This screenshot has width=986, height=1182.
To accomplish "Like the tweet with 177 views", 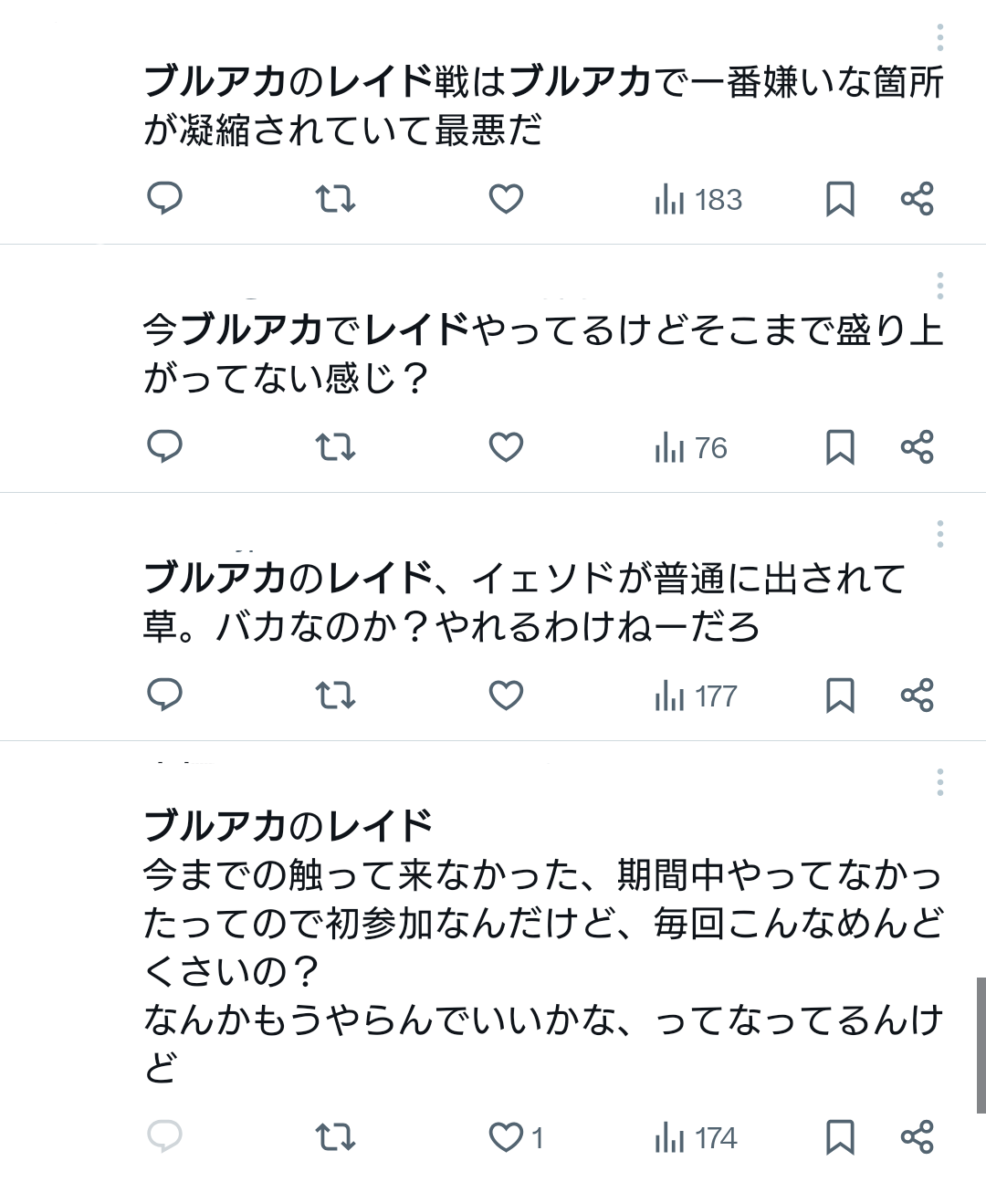I will (506, 696).
